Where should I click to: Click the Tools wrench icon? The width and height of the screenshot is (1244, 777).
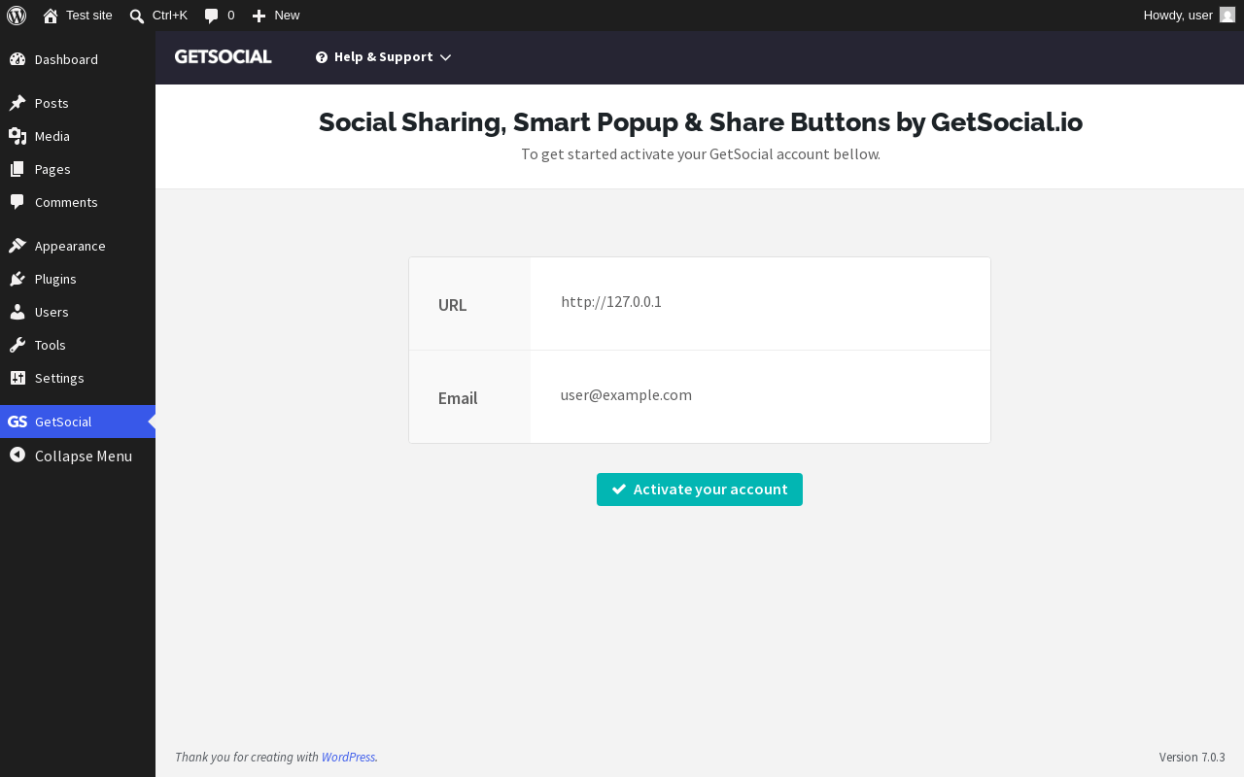17,345
